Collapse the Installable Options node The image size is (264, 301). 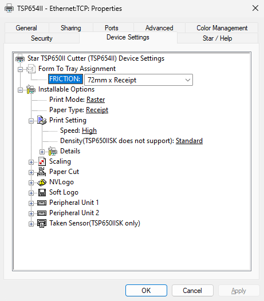pyautogui.click(x=20, y=90)
